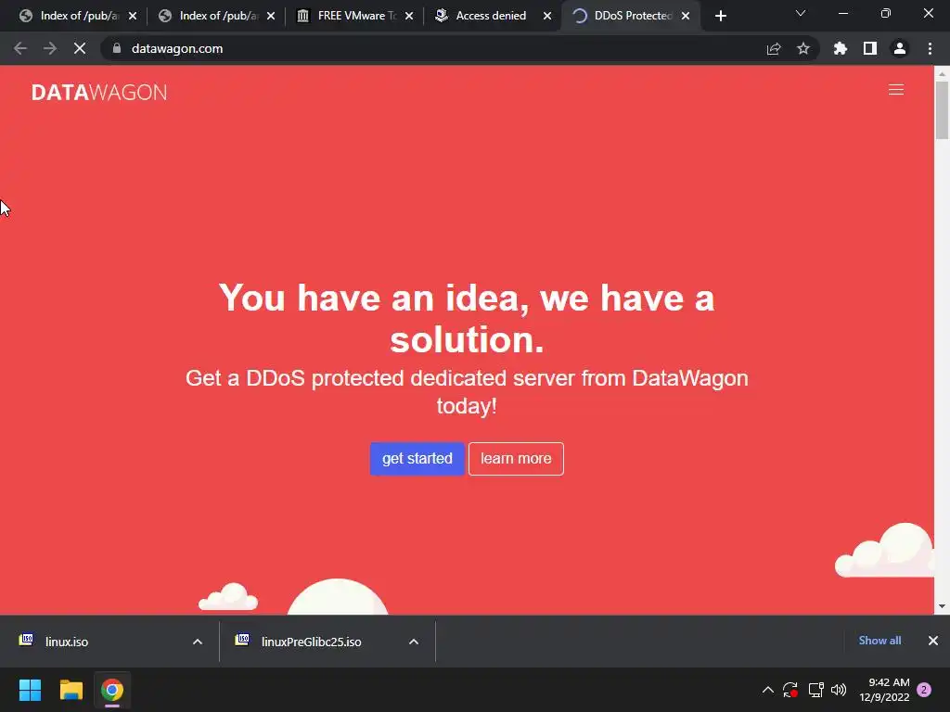Open a new browser tab
This screenshot has height=712, width=950.
click(720, 16)
